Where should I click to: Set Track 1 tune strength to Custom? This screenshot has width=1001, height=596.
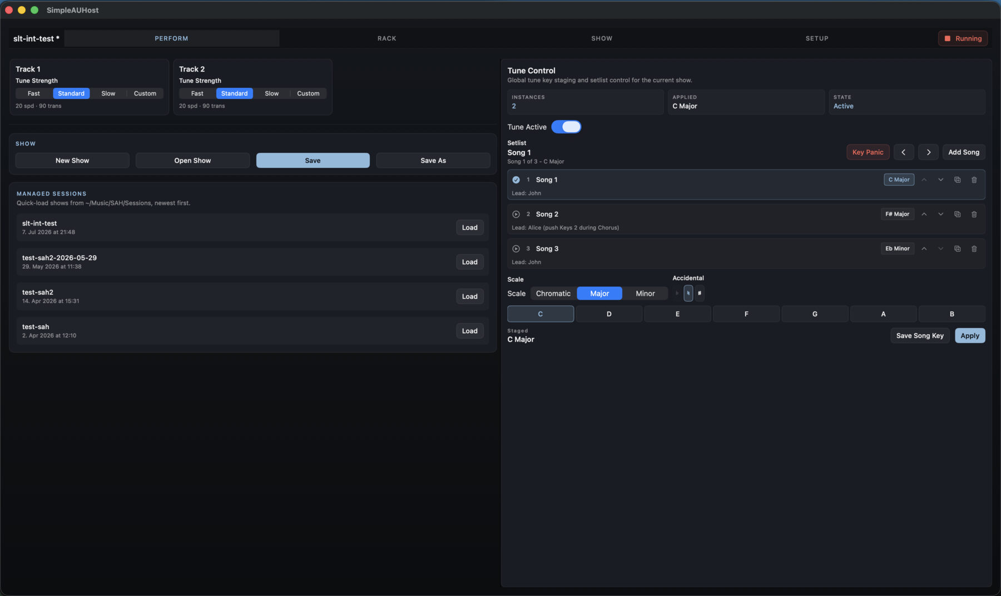click(x=145, y=93)
